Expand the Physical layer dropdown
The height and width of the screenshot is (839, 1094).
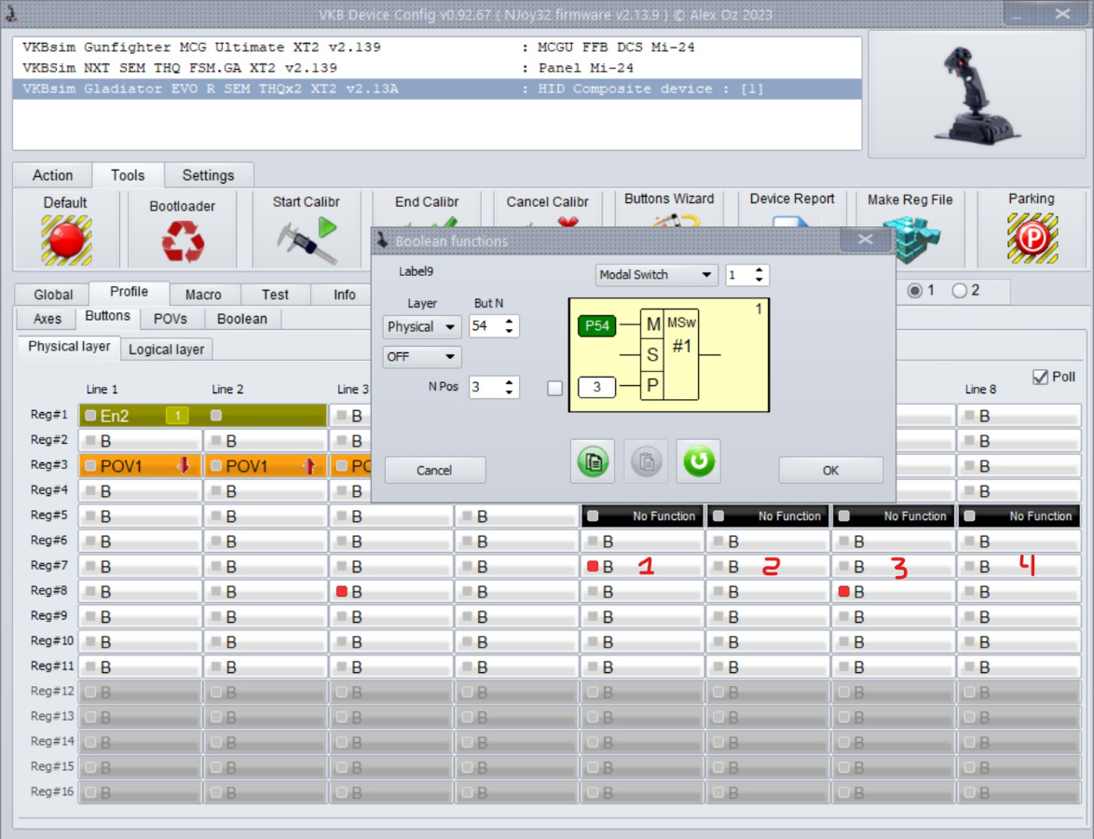(x=422, y=326)
